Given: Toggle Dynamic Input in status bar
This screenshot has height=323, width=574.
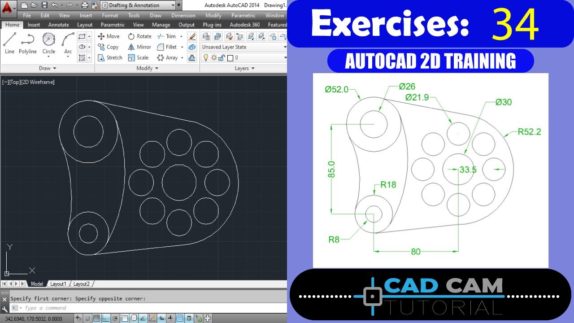Looking at the screenshot, I should point(161,319).
